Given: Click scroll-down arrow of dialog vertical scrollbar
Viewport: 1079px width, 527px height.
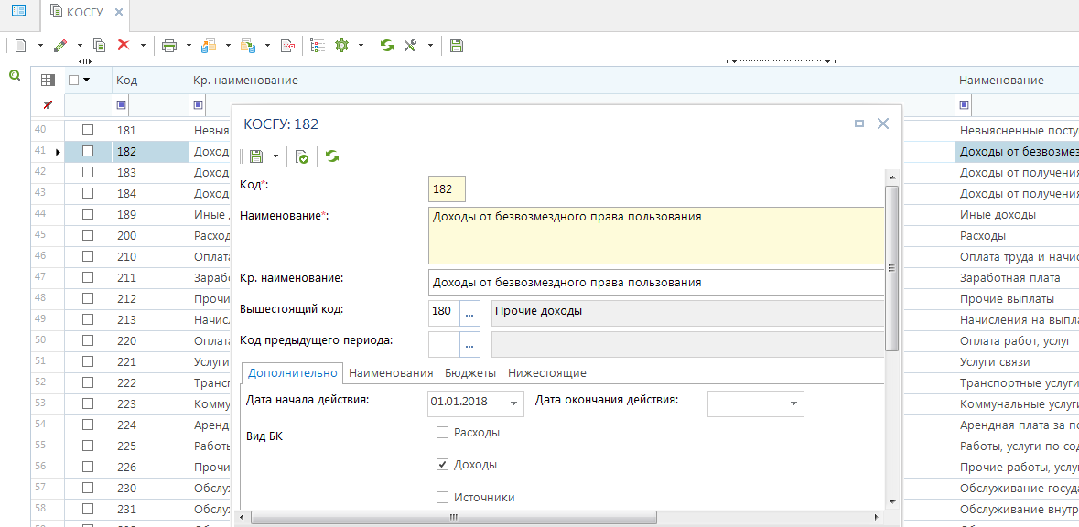Looking at the screenshot, I should [891, 502].
